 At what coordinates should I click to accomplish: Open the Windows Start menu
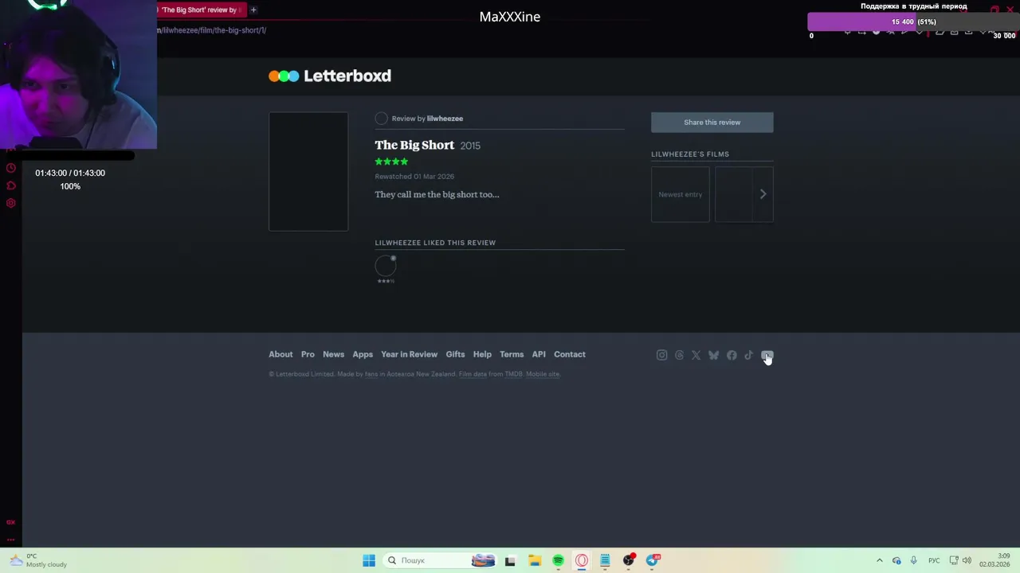click(369, 560)
